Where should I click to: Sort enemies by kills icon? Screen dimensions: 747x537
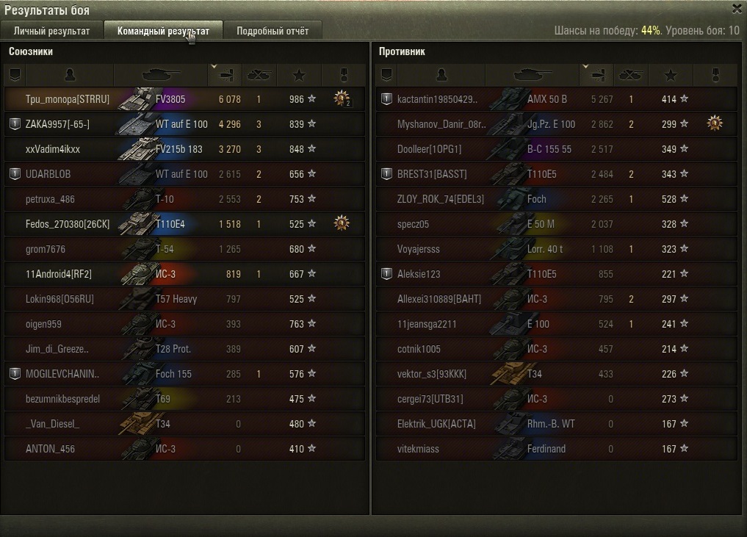coord(631,75)
